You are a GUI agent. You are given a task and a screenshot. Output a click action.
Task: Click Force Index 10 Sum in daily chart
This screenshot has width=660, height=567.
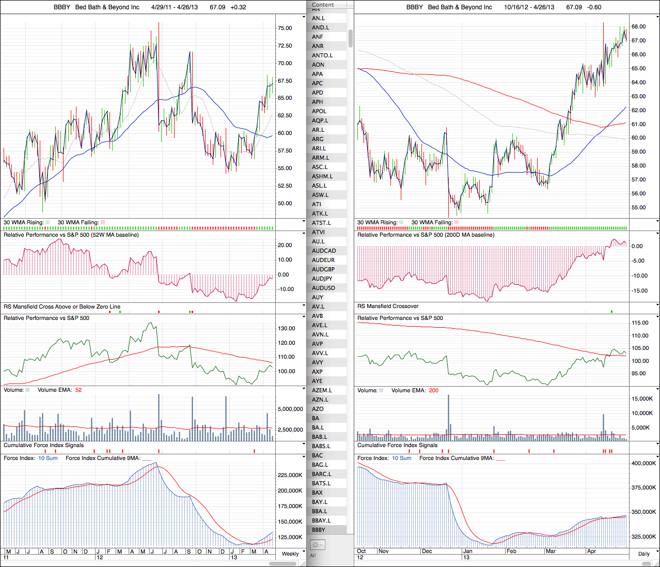401,458
